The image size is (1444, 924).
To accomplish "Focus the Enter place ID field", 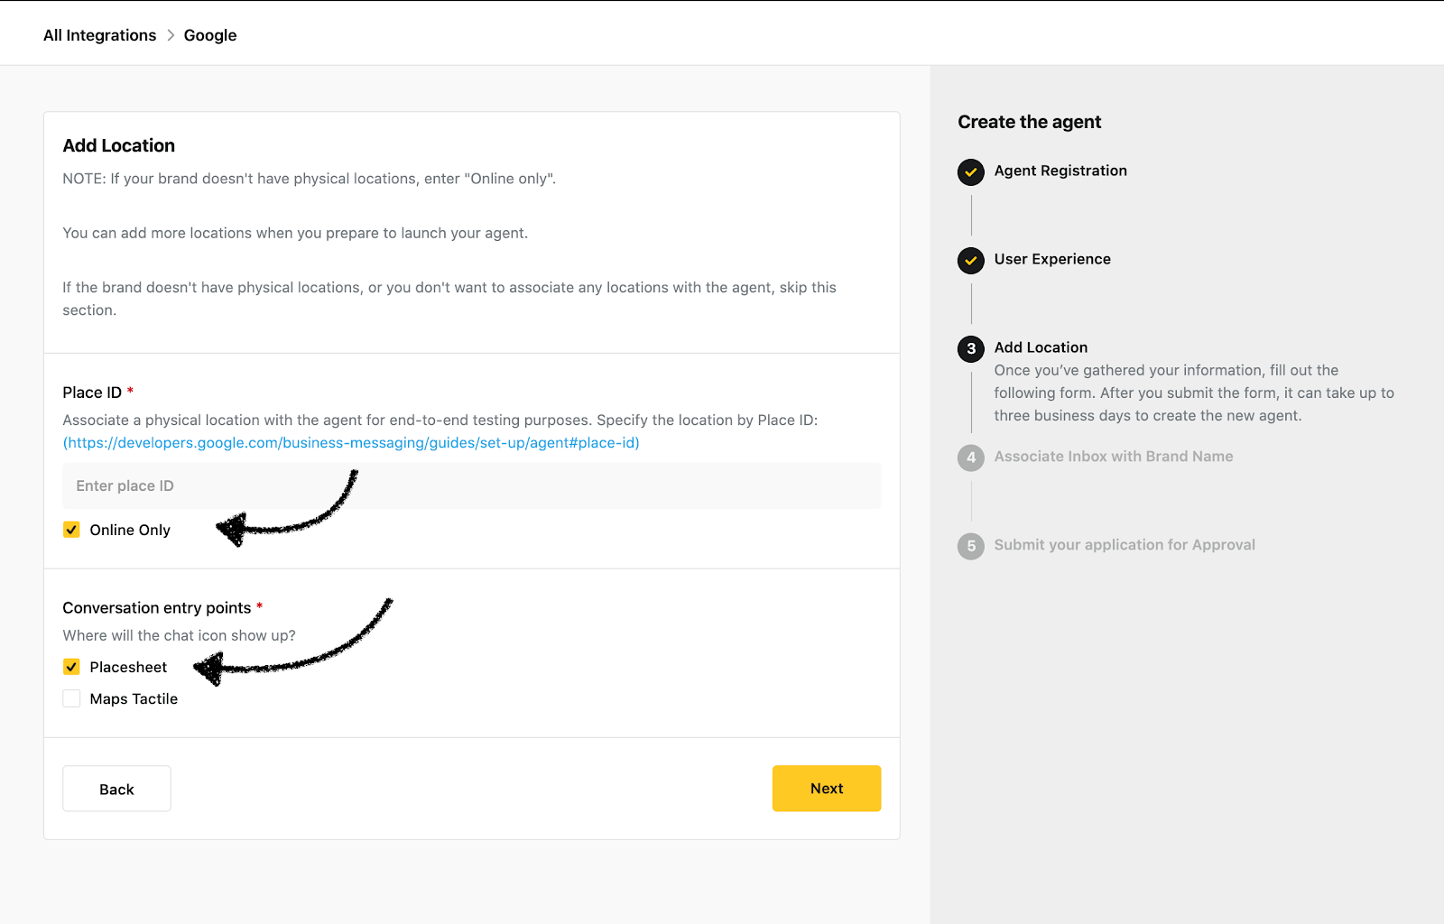I will (x=472, y=485).
